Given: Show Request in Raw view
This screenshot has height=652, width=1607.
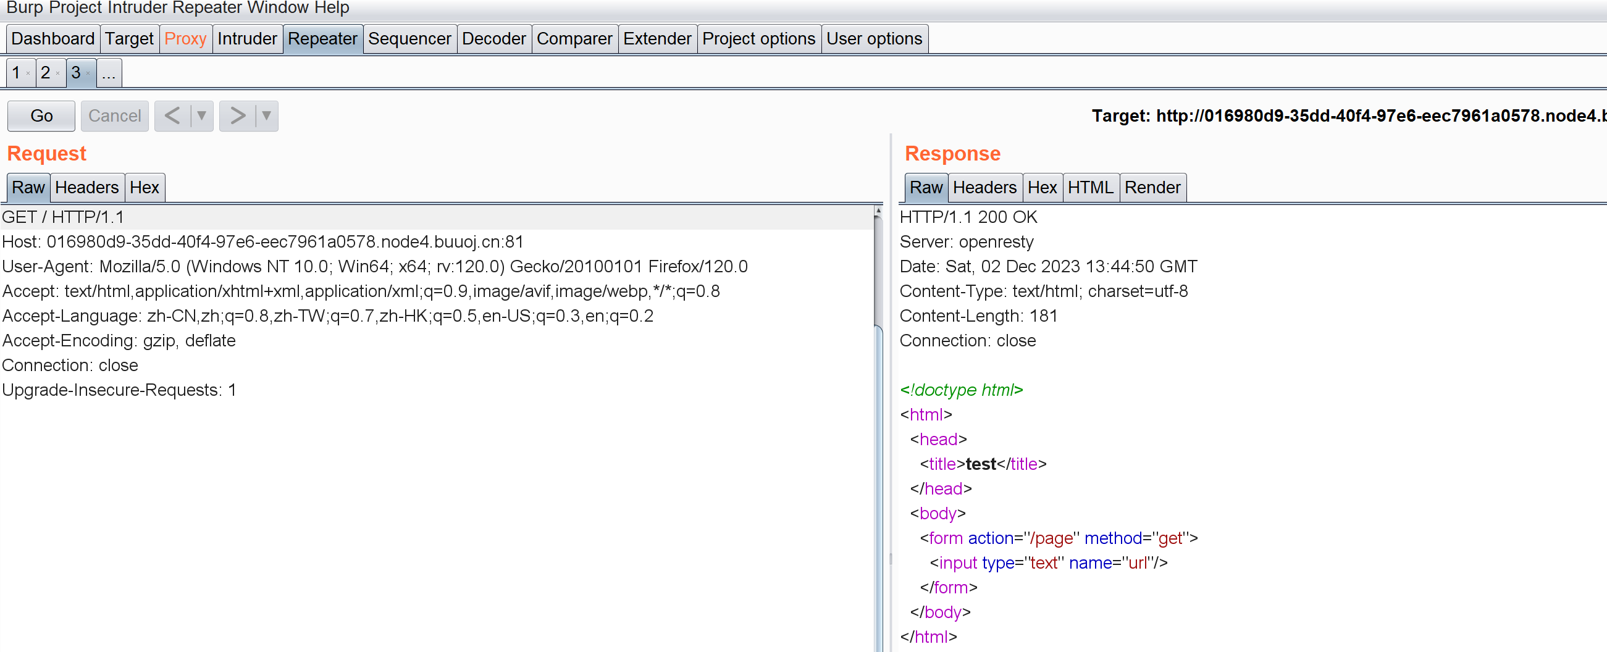Looking at the screenshot, I should click(x=28, y=187).
